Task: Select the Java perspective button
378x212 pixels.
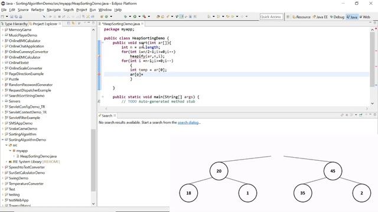Action: [x=352, y=17]
